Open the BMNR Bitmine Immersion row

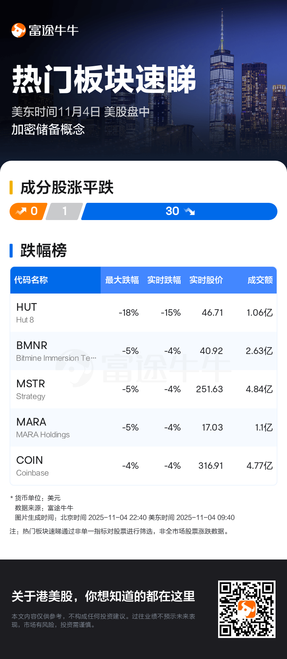click(x=143, y=351)
